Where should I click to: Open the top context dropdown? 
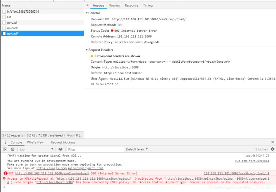click(37, 149)
